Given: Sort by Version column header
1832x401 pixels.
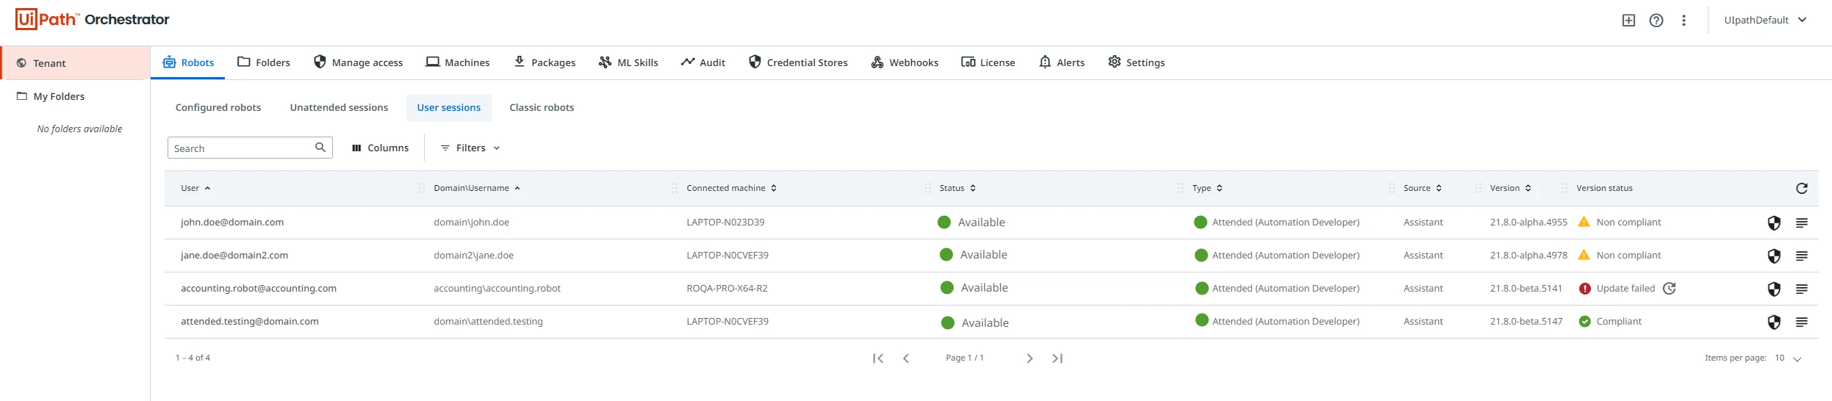Looking at the screenshot, I should click(x=1510, y=188).
